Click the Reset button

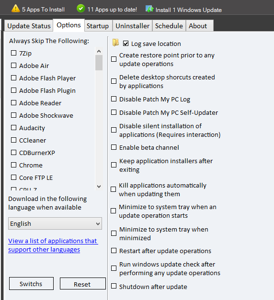82,284
